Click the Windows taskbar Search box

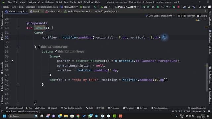[x=23, y=116]
